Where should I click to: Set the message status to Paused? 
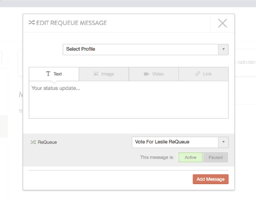pos(215,157)
